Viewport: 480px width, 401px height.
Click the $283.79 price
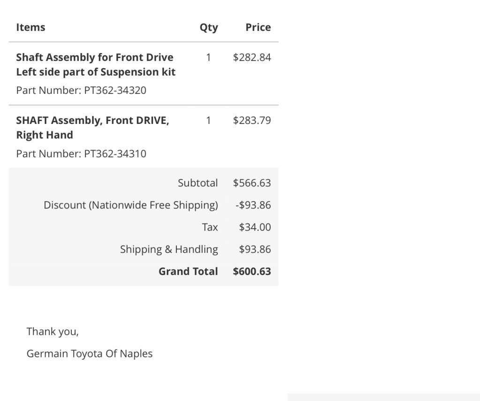click(252, 120)
